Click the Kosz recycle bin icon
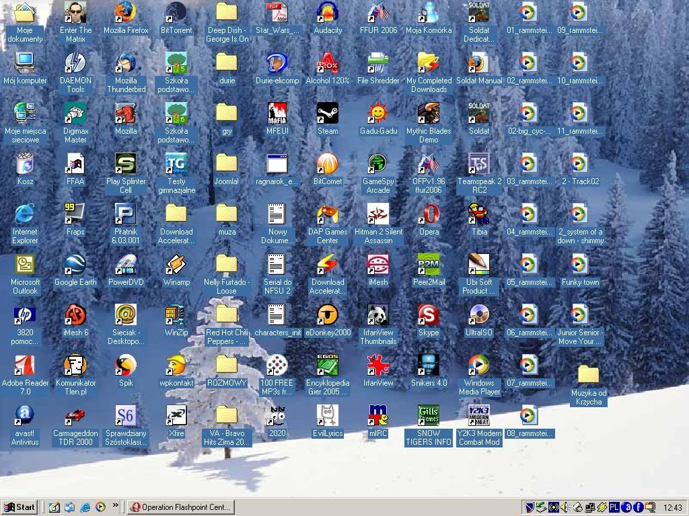Screen dimensions: 689x516 [x=25, y=164]
